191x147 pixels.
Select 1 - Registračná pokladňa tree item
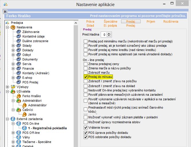click(47, 128)
